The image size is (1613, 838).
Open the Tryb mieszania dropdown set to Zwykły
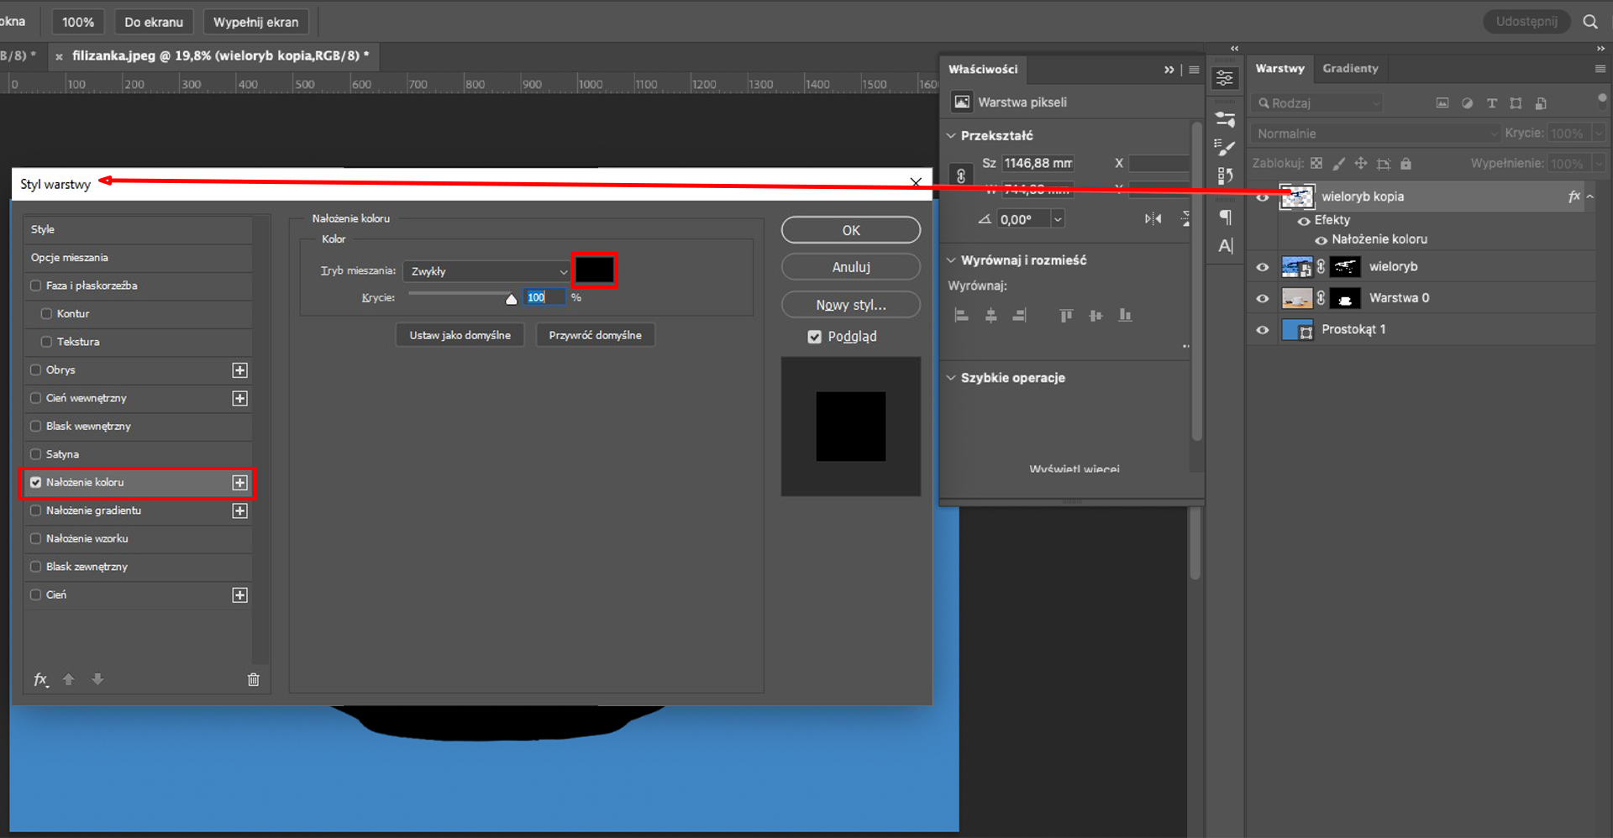[486, 271]
